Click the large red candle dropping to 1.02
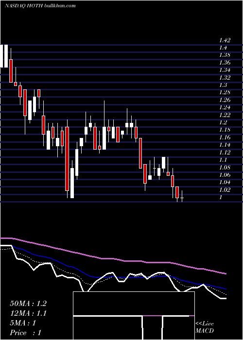Screen dimensions: 243x340 67,159
